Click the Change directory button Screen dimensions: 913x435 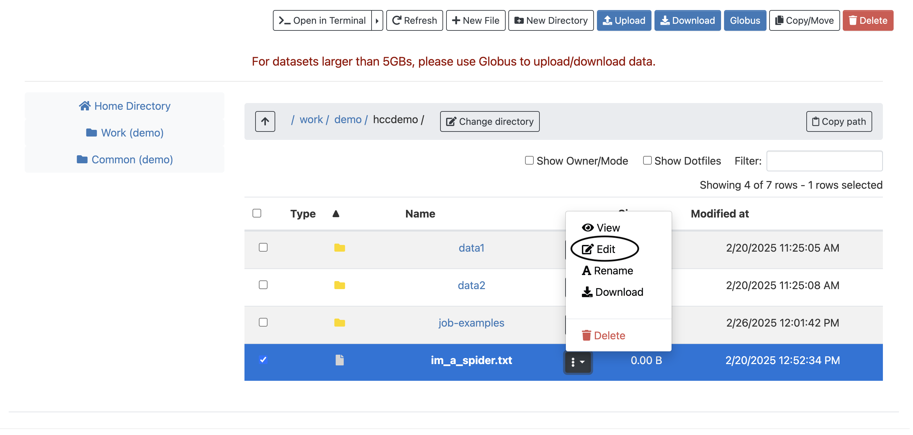tap(490, 121)
